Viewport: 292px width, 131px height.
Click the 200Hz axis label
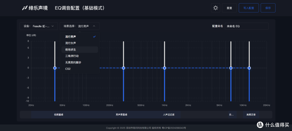(110, 105)
